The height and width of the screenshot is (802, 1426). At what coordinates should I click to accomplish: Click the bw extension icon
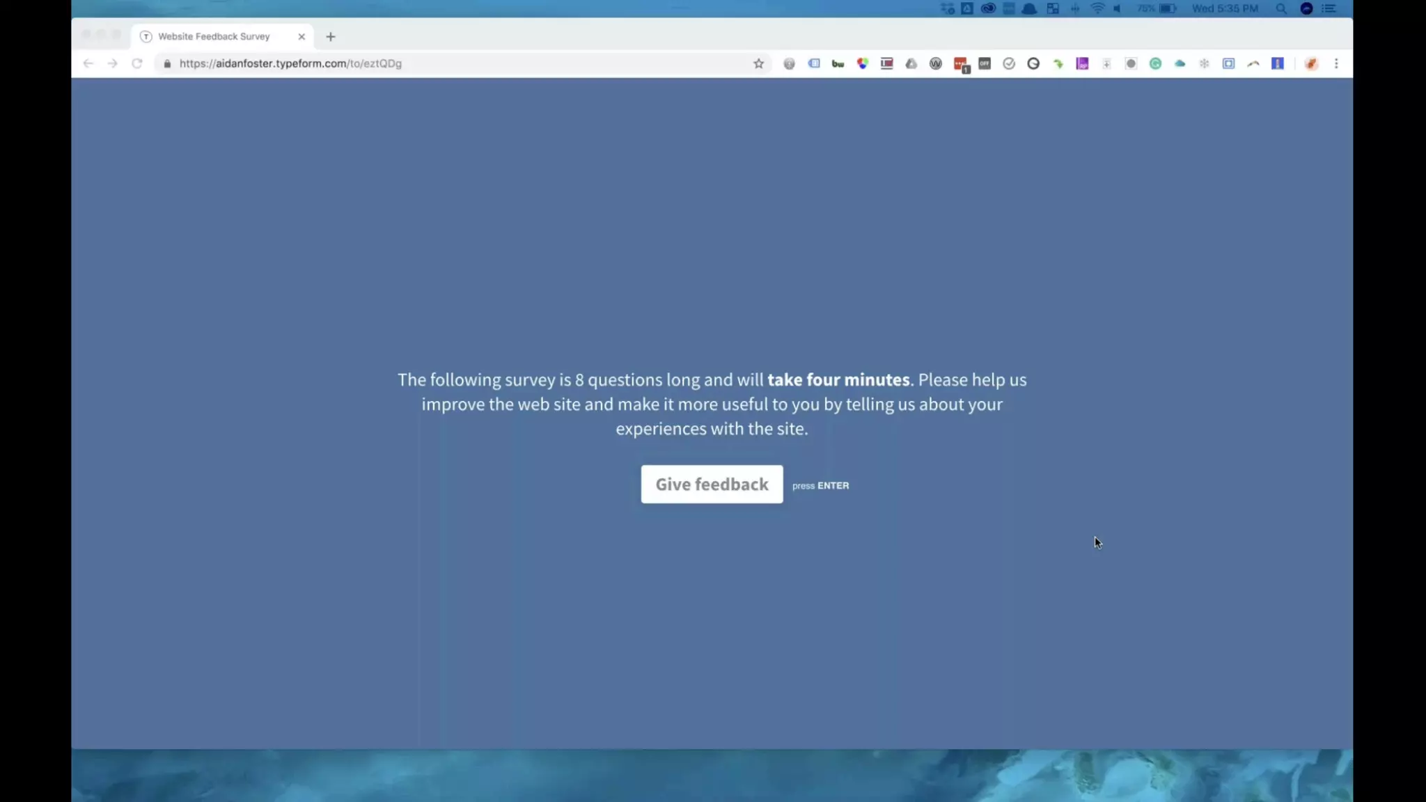tap(838, 63)
